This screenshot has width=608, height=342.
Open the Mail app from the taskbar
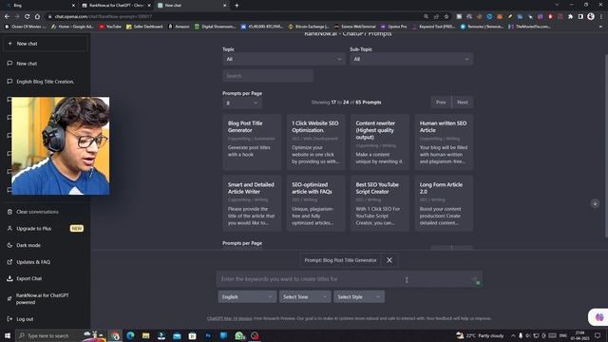177,335
